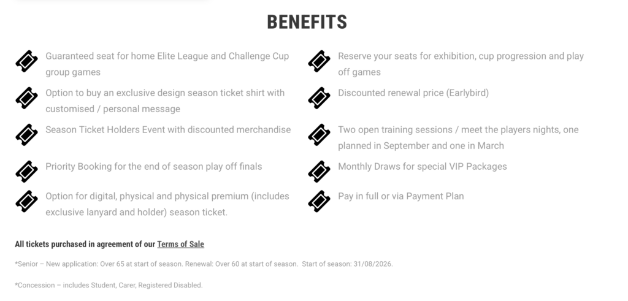Image resolution: width=628 pixels, height=301 pixels.
Task: Click ticket icon next to Reserve your seats
Action: pos(319,61)
